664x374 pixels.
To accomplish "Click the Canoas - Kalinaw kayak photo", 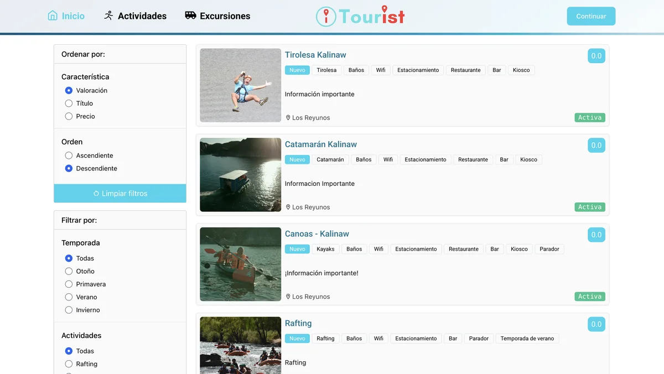I will (240, 264).
